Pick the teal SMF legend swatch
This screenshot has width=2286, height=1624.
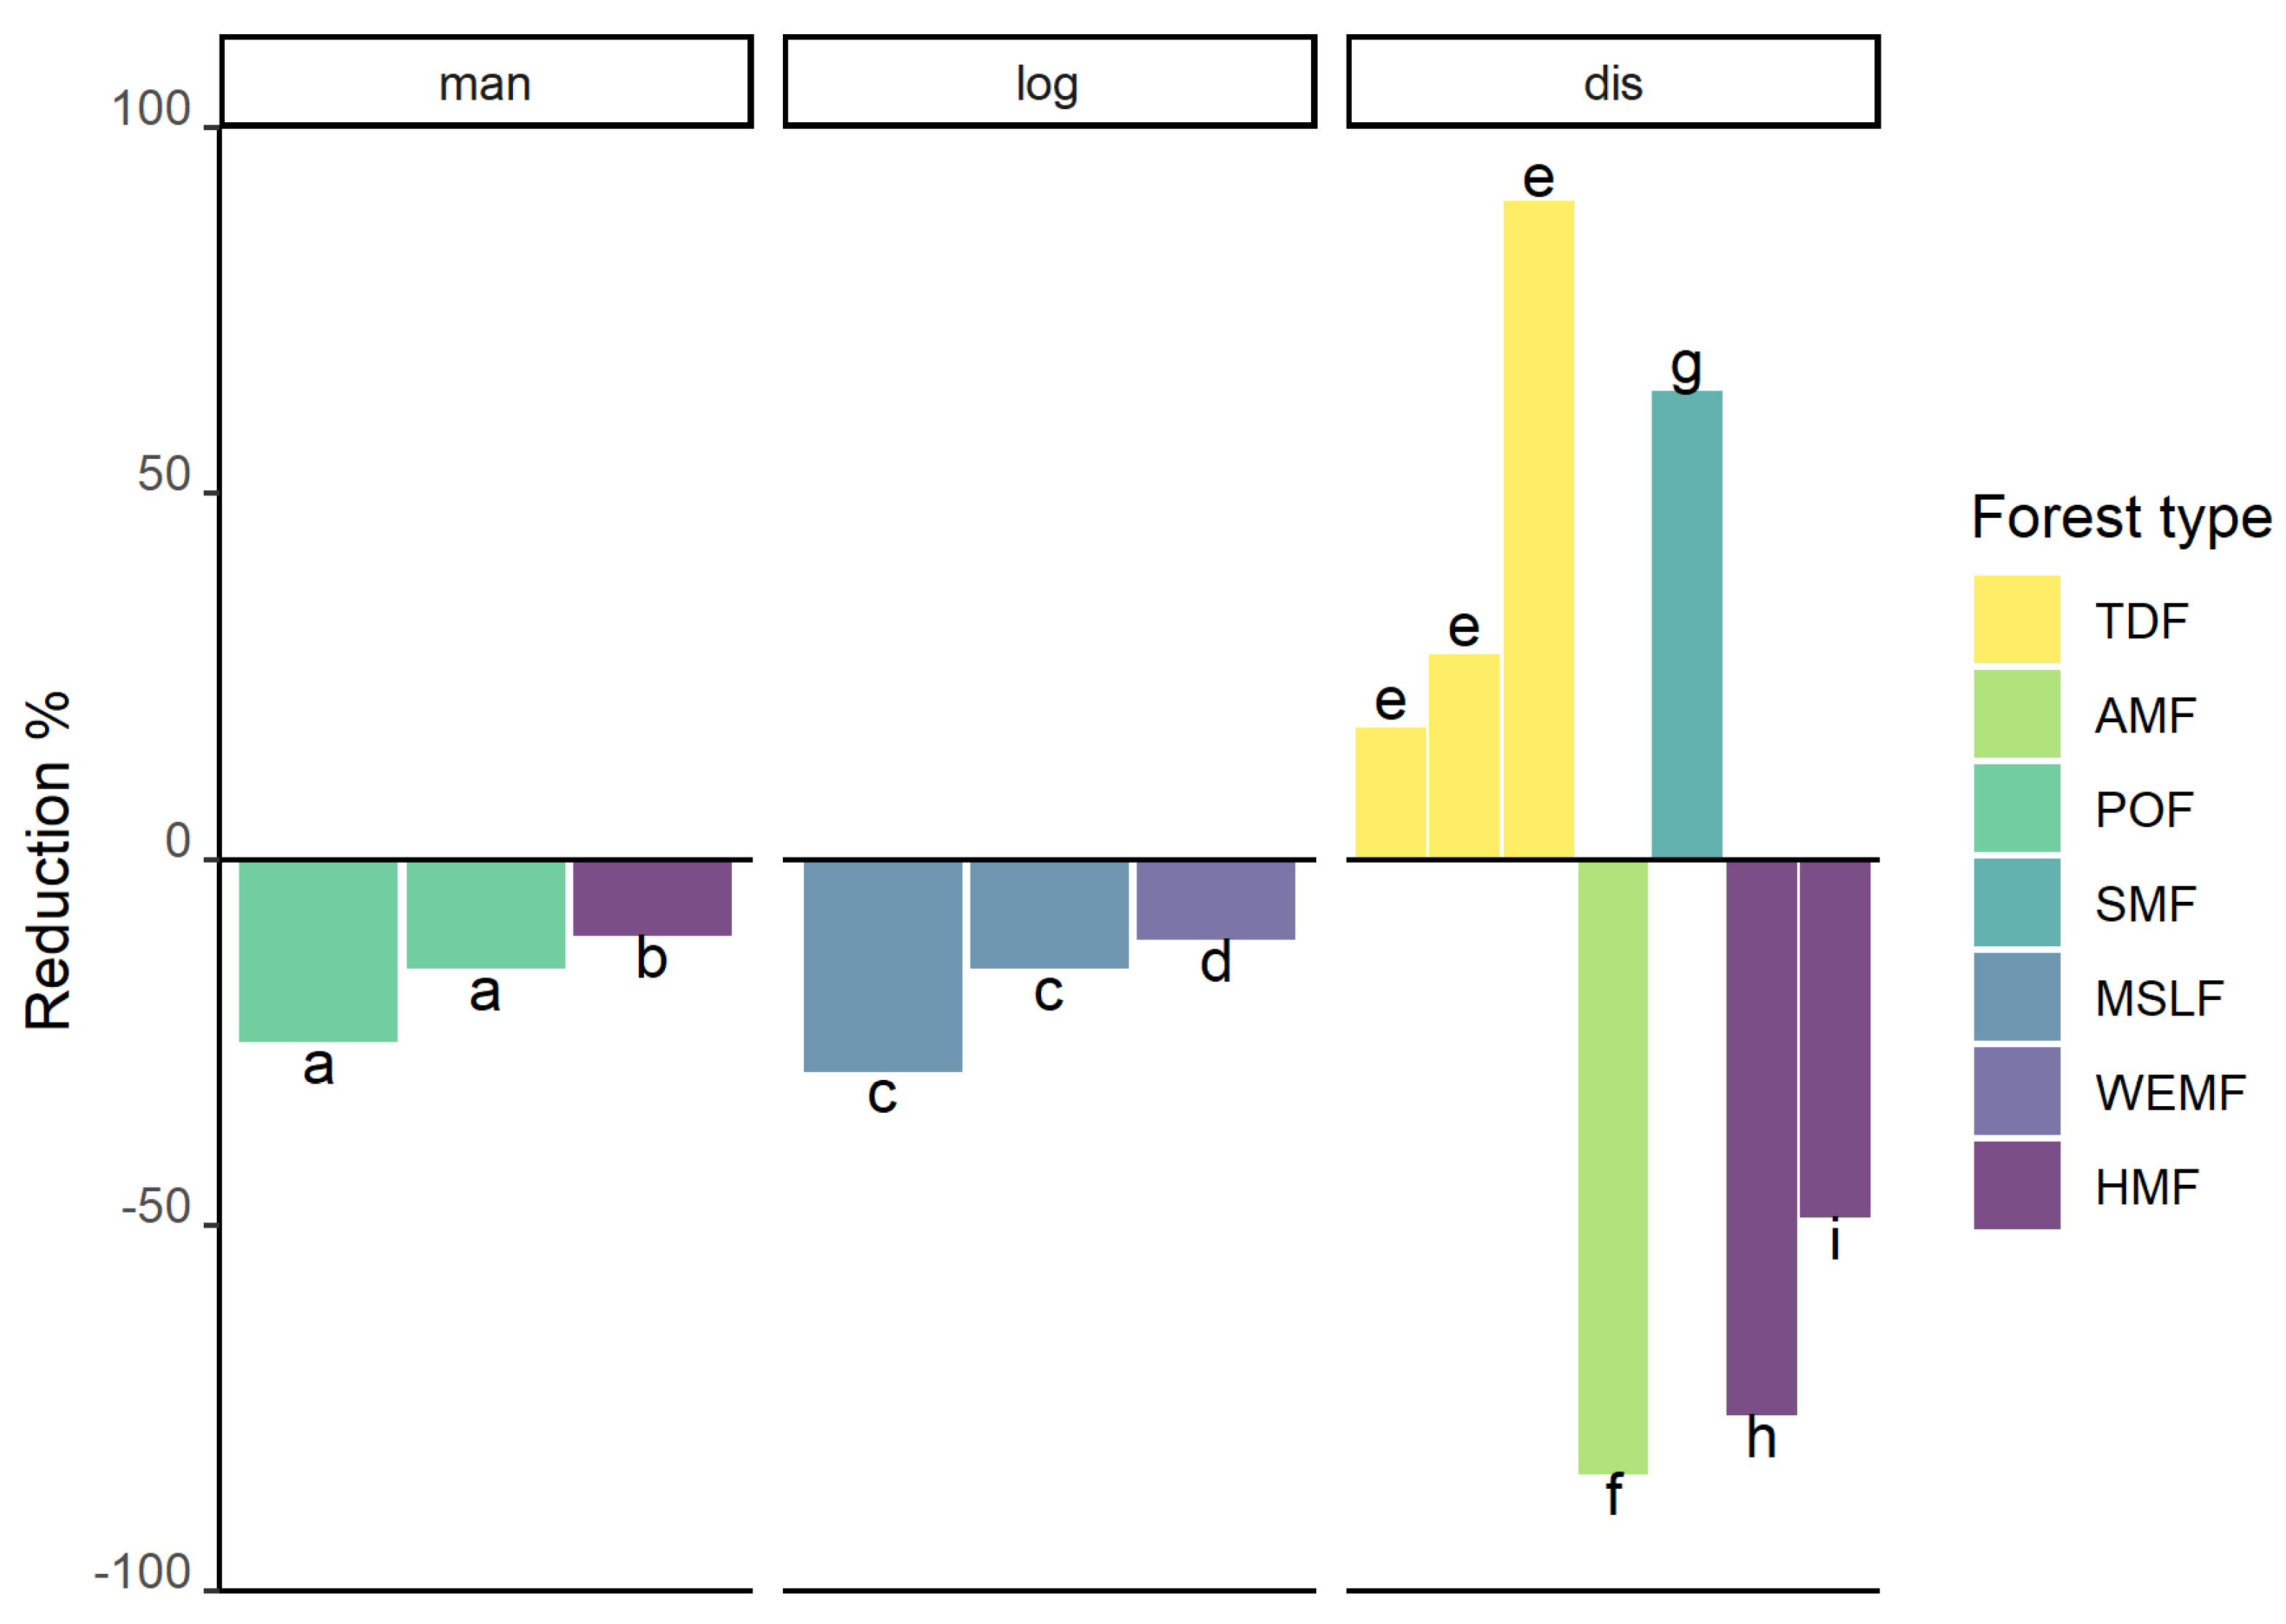click(x=2016, y=902)
